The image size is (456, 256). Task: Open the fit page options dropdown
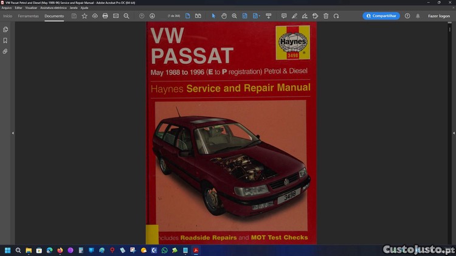(256, 16)
